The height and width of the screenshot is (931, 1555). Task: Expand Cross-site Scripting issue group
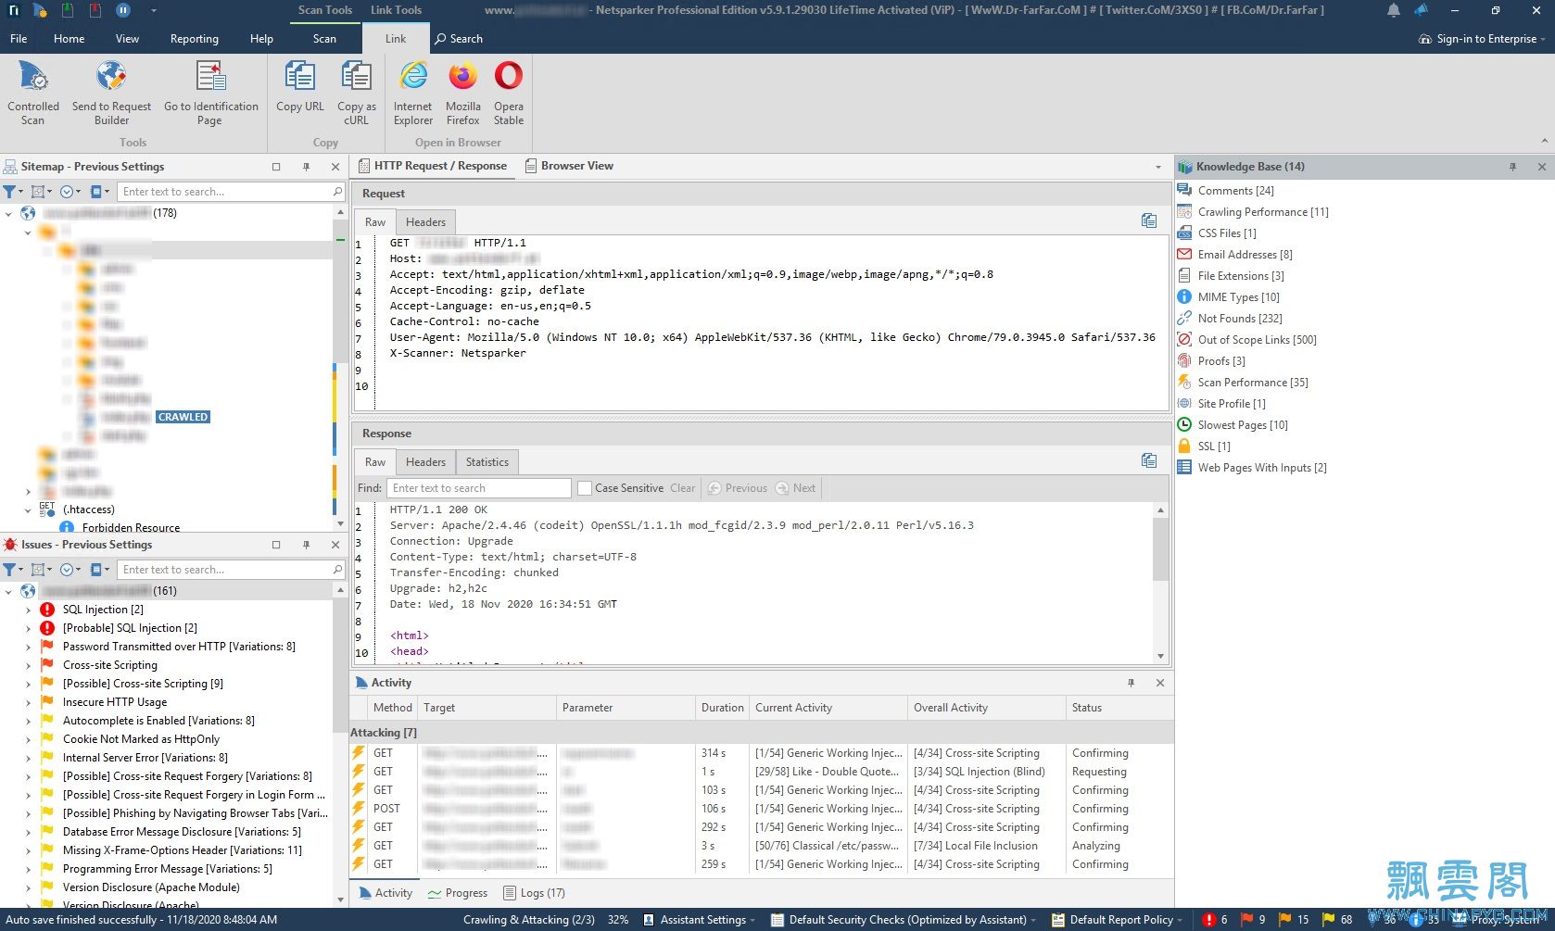(28, 665)
